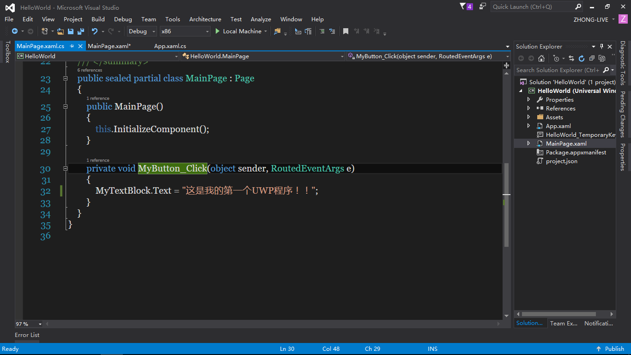Click the Save All toolbar icon
This screenshot has height=355, width=631.
80,31
